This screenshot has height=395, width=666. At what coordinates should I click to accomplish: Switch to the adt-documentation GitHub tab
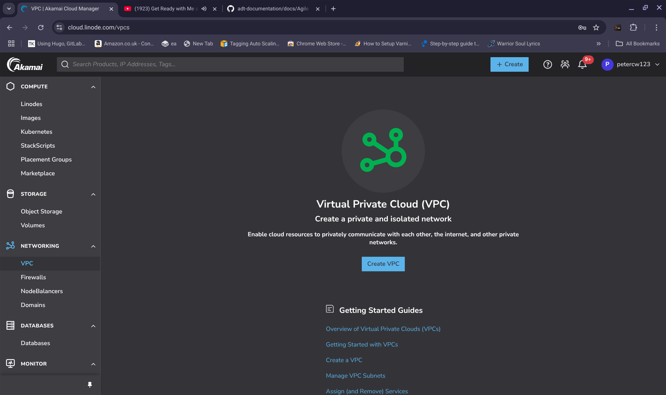273,9
